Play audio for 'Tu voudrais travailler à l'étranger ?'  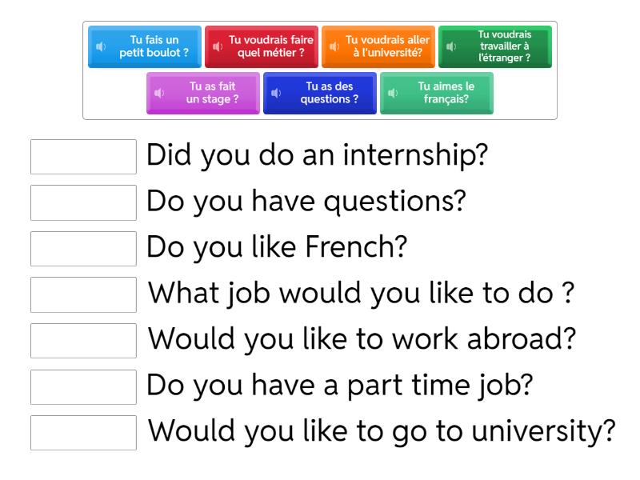451,46
